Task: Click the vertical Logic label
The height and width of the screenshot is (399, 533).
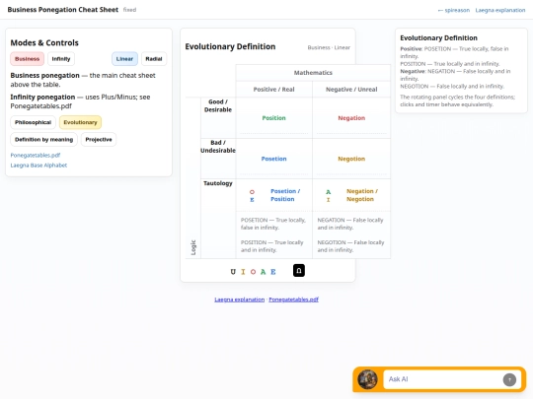Action: point(193,247)
